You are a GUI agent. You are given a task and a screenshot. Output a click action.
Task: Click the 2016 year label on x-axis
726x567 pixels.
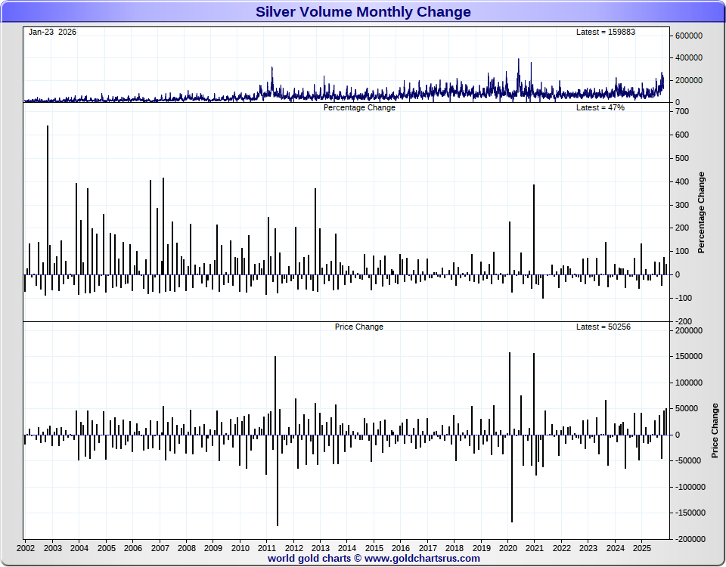(401, 549)
